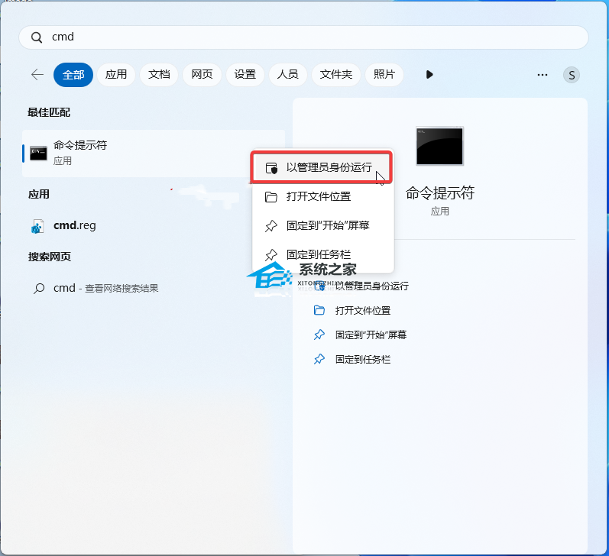Choose 以管理员身份运行 in context menu
The image size is (609, 556).
click(321, 167)
